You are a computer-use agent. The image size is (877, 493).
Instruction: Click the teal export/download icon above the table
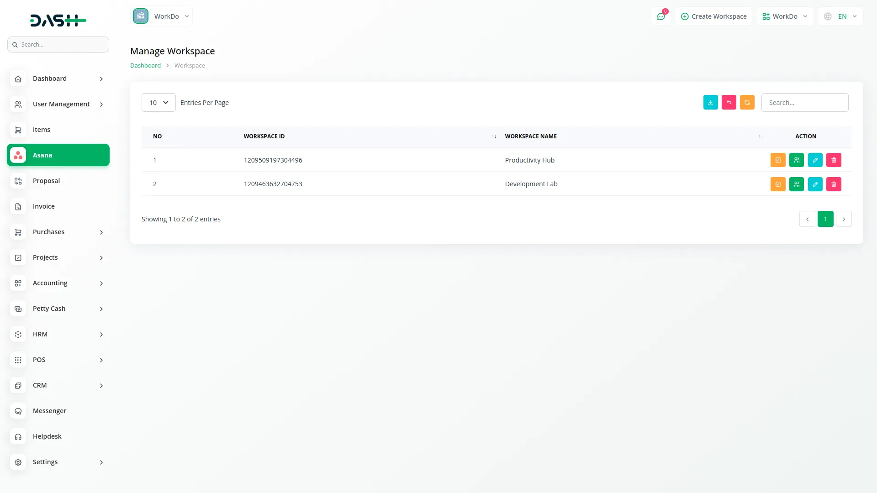(x=710, y=102)
